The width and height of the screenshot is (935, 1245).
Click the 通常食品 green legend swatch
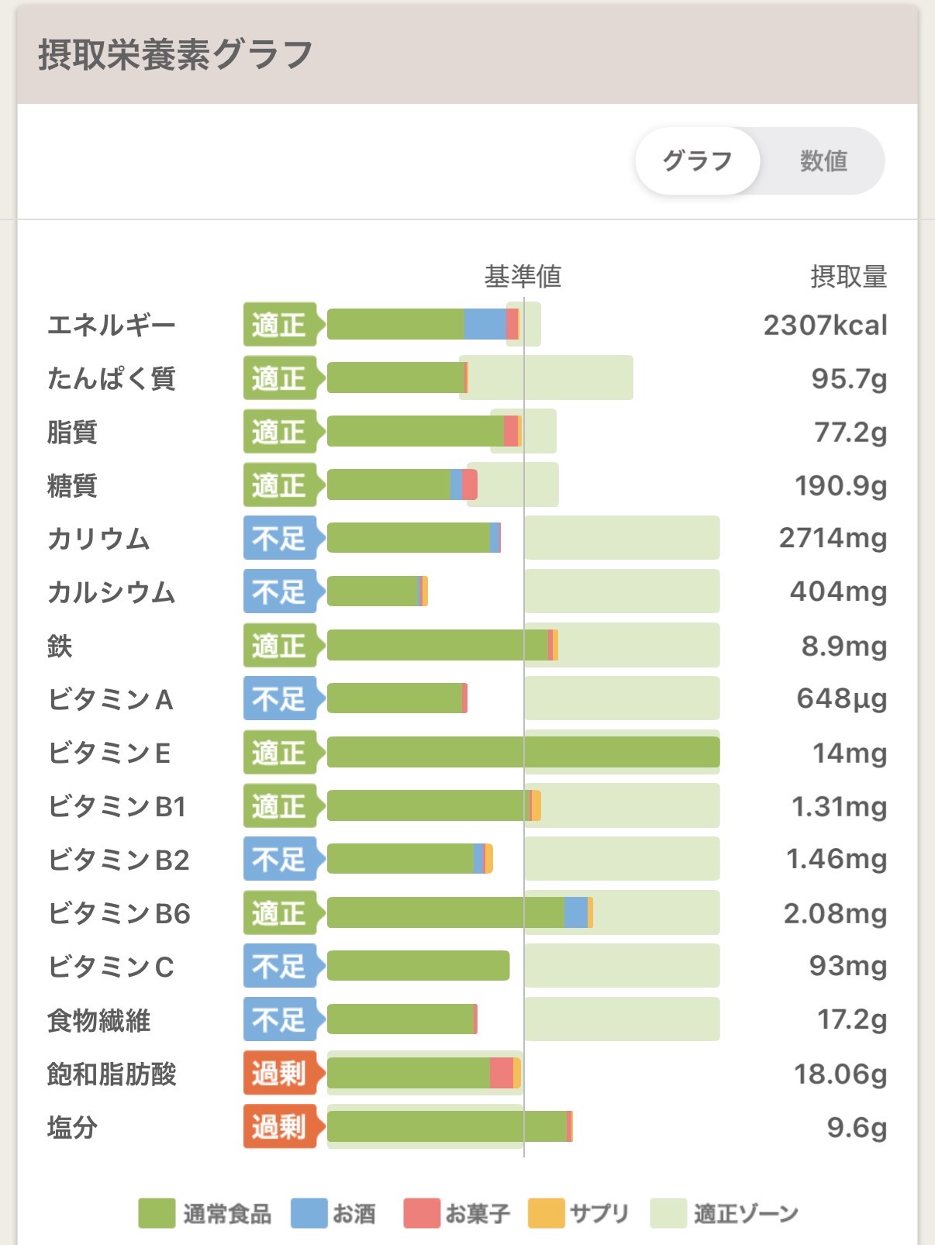point(157,1213)
